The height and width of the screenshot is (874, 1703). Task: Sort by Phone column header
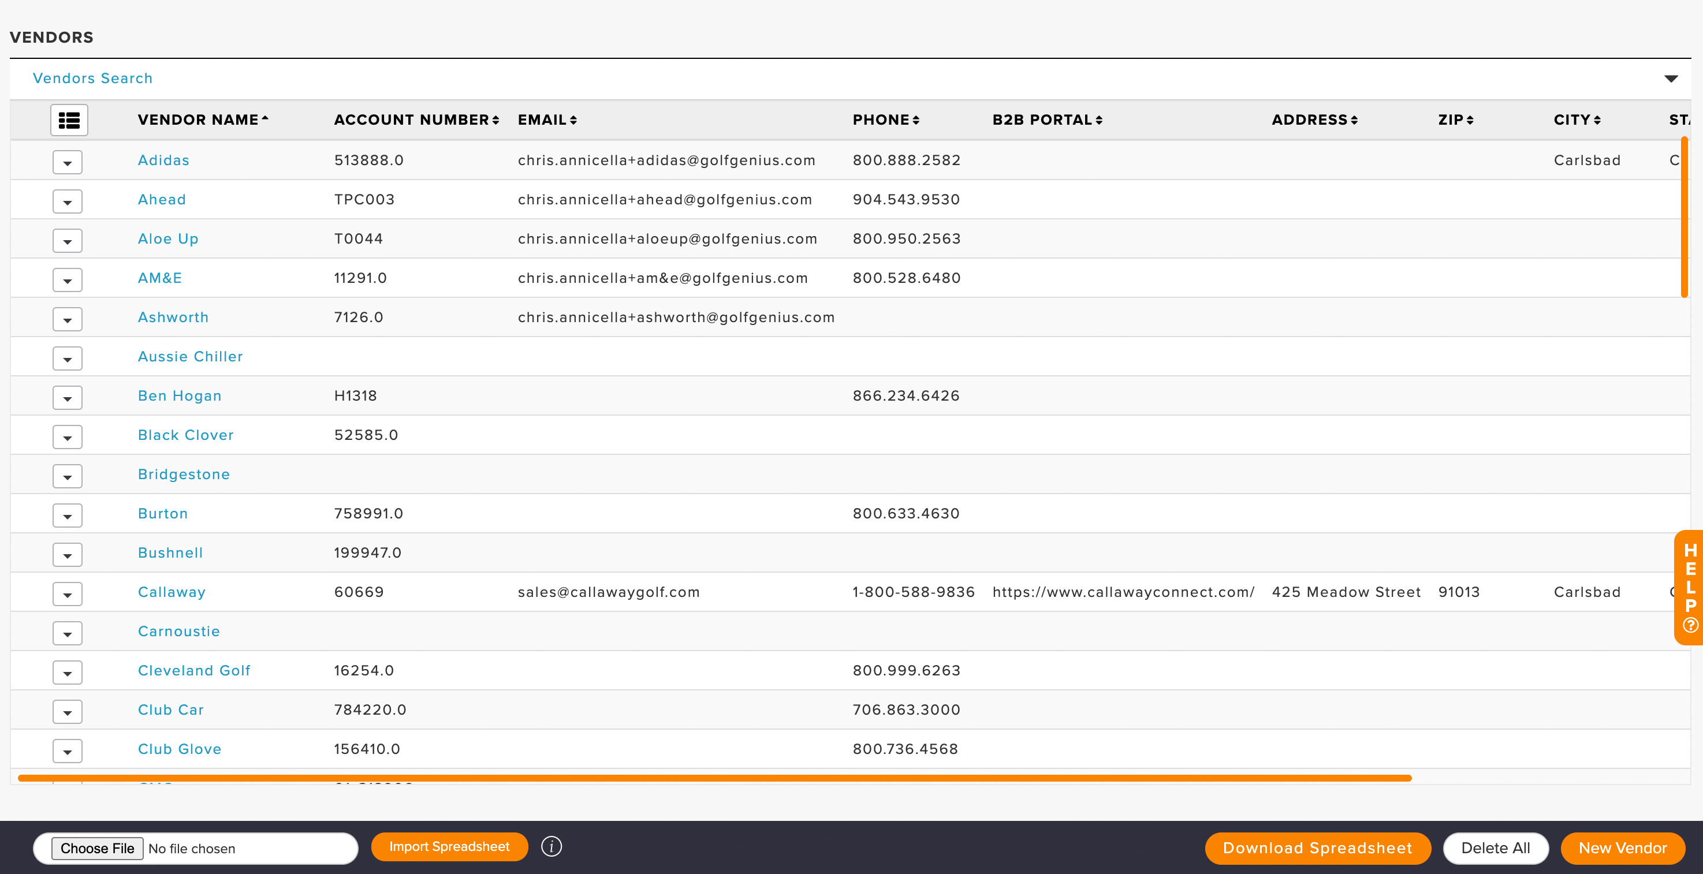tap(886, 119)
